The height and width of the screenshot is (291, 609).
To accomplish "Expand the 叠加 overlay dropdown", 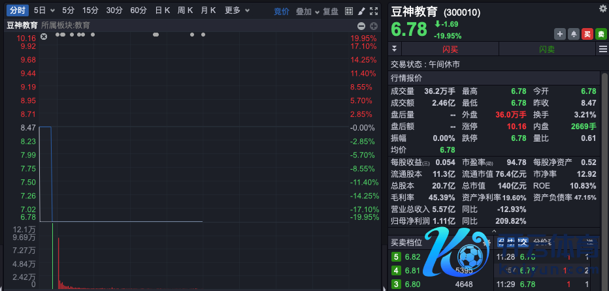I will click(307, 11).
